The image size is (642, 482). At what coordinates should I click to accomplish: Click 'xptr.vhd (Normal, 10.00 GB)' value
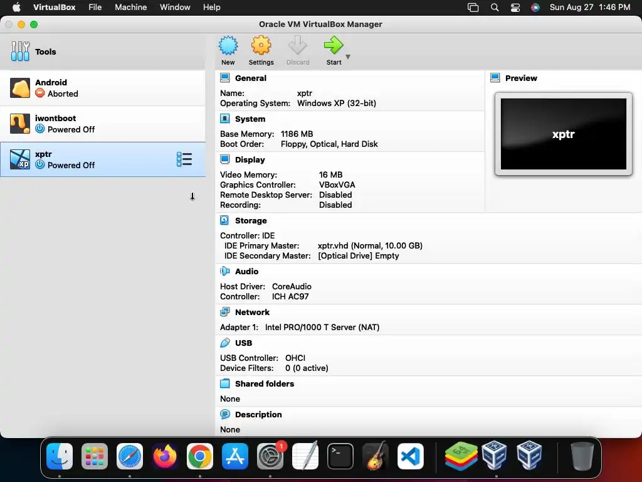pos(370,245)
